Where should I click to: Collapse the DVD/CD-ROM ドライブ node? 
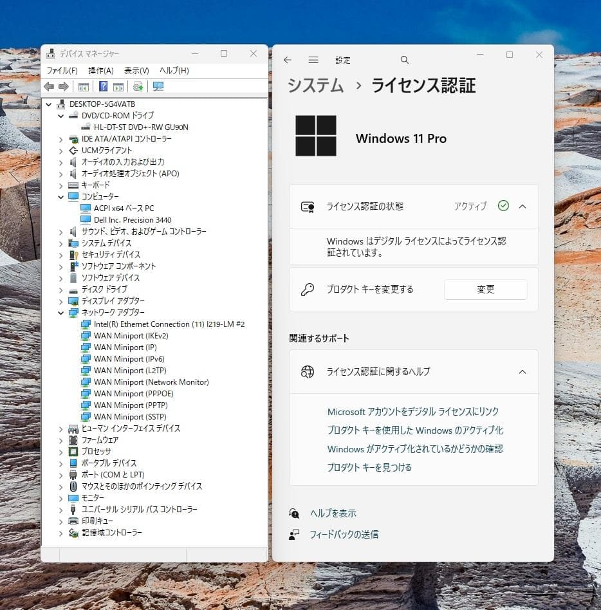tap(60, 116)
